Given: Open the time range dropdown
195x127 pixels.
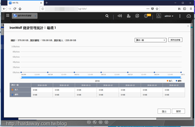Looking at the screenshot, I should pyautogui.click(x=151, y=40).
